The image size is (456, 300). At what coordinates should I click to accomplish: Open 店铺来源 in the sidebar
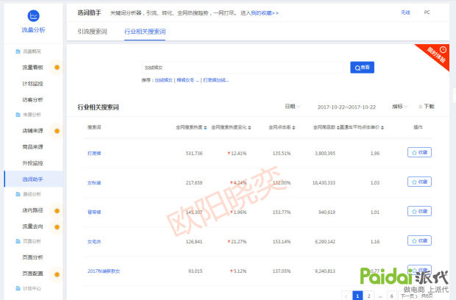[32, 131]
